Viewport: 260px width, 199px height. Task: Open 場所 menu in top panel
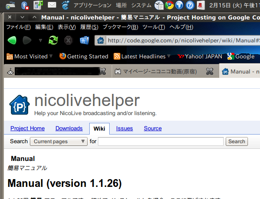pyautogui.click(x=121, y=5)
